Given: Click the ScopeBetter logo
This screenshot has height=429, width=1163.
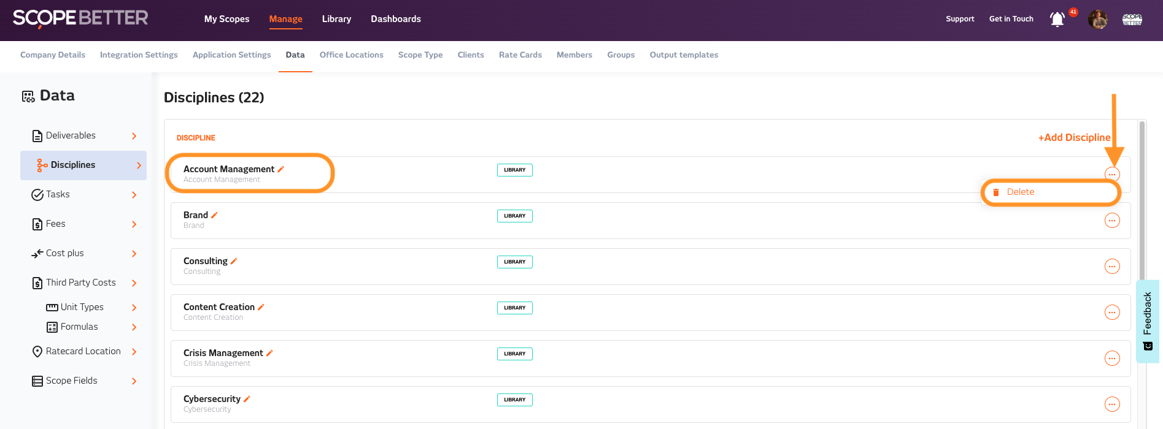Looking at the screenshot, I should tap(80, 18).
